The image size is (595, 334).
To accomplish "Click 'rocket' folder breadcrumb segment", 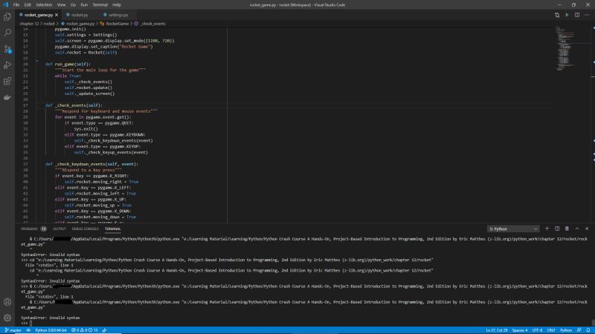I will pos(49,24).
